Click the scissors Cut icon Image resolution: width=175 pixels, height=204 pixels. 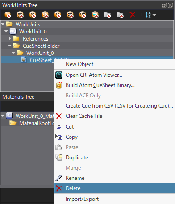(x=59, y=127)
